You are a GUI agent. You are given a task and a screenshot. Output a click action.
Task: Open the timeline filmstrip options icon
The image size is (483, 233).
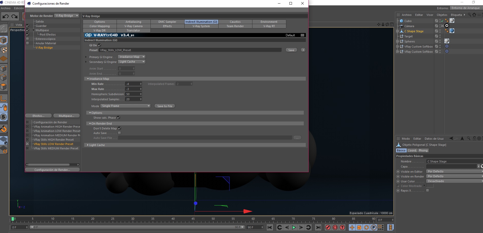(390, 227)
